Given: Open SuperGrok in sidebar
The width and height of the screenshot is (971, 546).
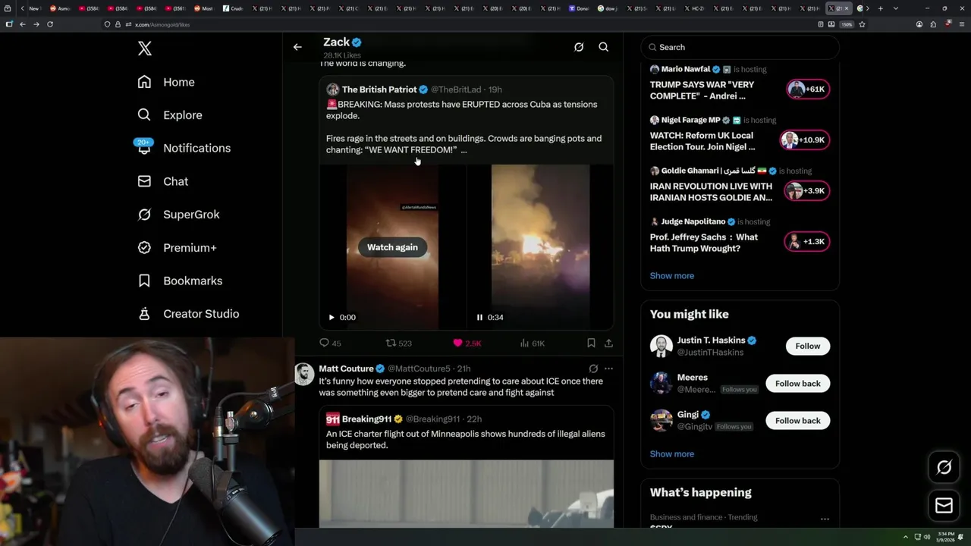Looking at the screenshot, I should [x=178, y=215].
